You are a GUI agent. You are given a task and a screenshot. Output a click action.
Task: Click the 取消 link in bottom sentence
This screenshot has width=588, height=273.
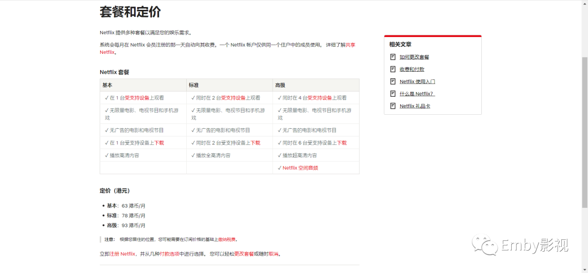click(x=273, y=254)
